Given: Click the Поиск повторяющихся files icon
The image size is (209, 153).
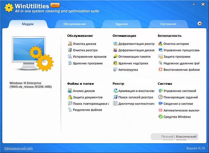Looking at the screenshot, I should [x=70, y=104].
